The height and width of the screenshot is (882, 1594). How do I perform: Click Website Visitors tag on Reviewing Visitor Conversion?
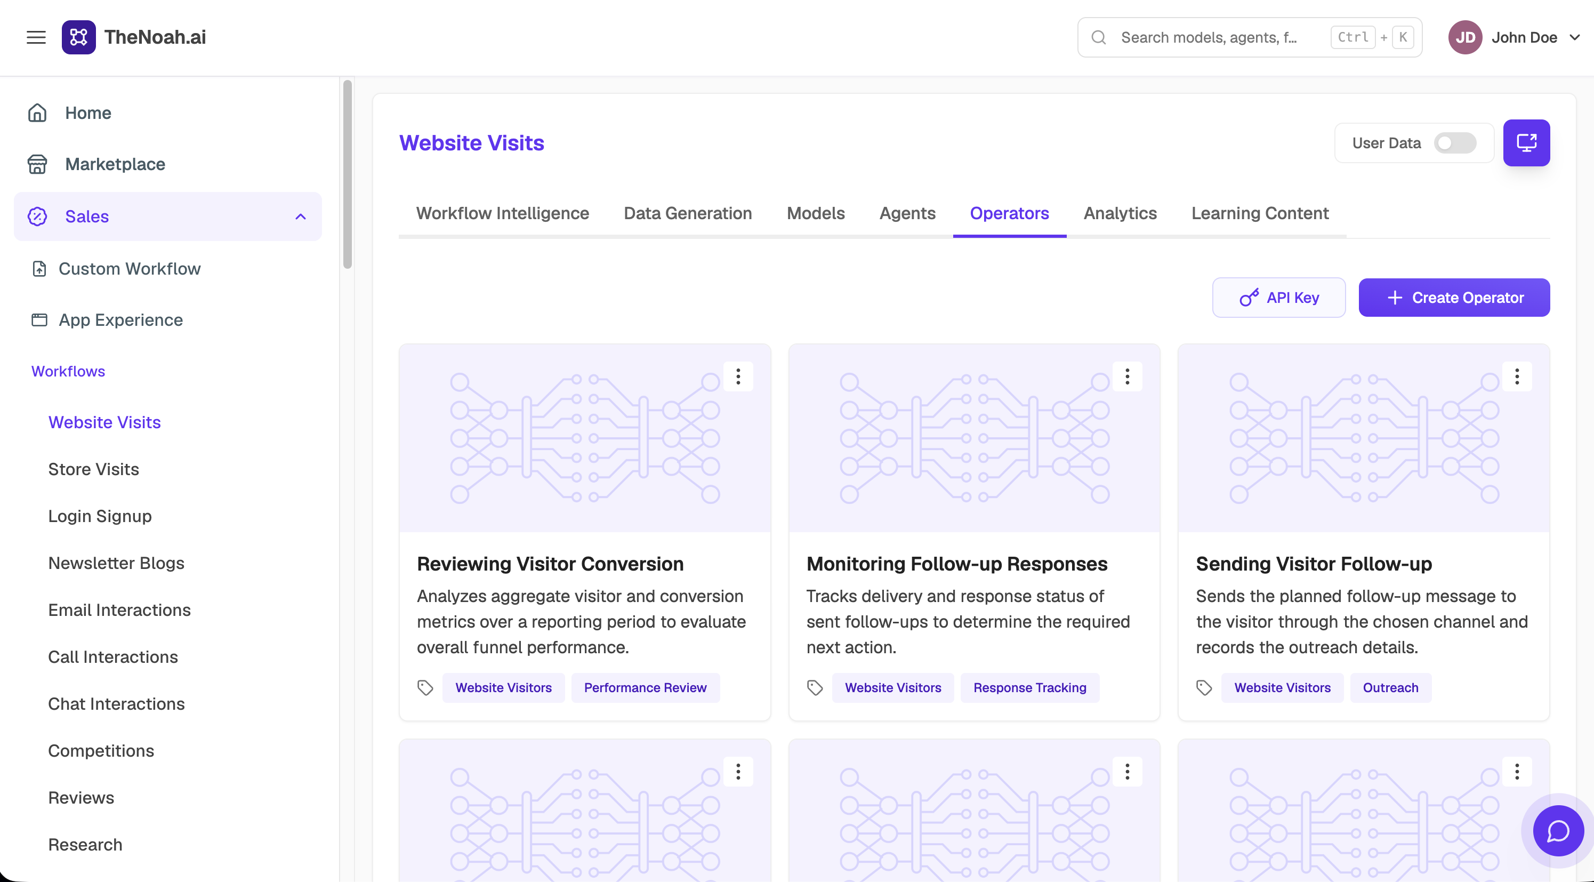click(503, 688)
